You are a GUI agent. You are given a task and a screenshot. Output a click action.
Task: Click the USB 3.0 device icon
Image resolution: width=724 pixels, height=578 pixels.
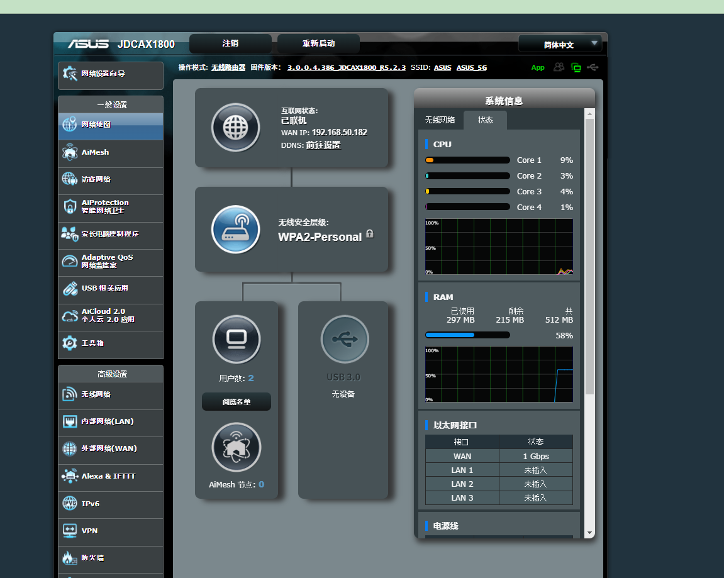[x=344, y=340]
